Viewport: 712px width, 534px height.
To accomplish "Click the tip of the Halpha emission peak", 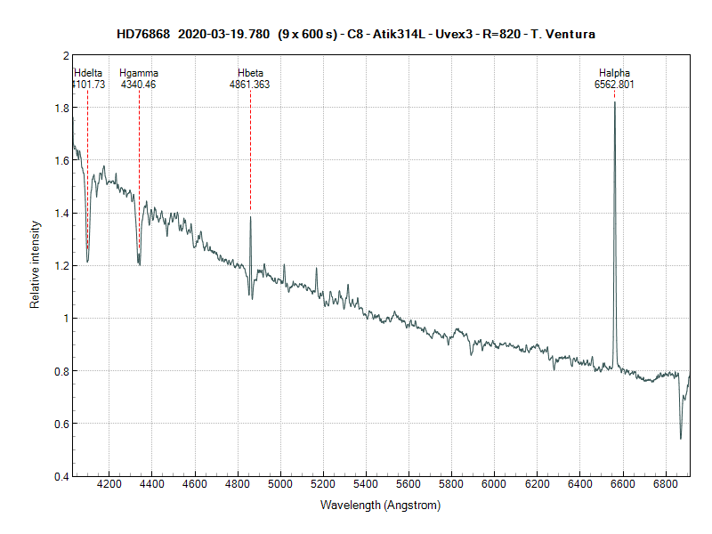I will [614, 102].
